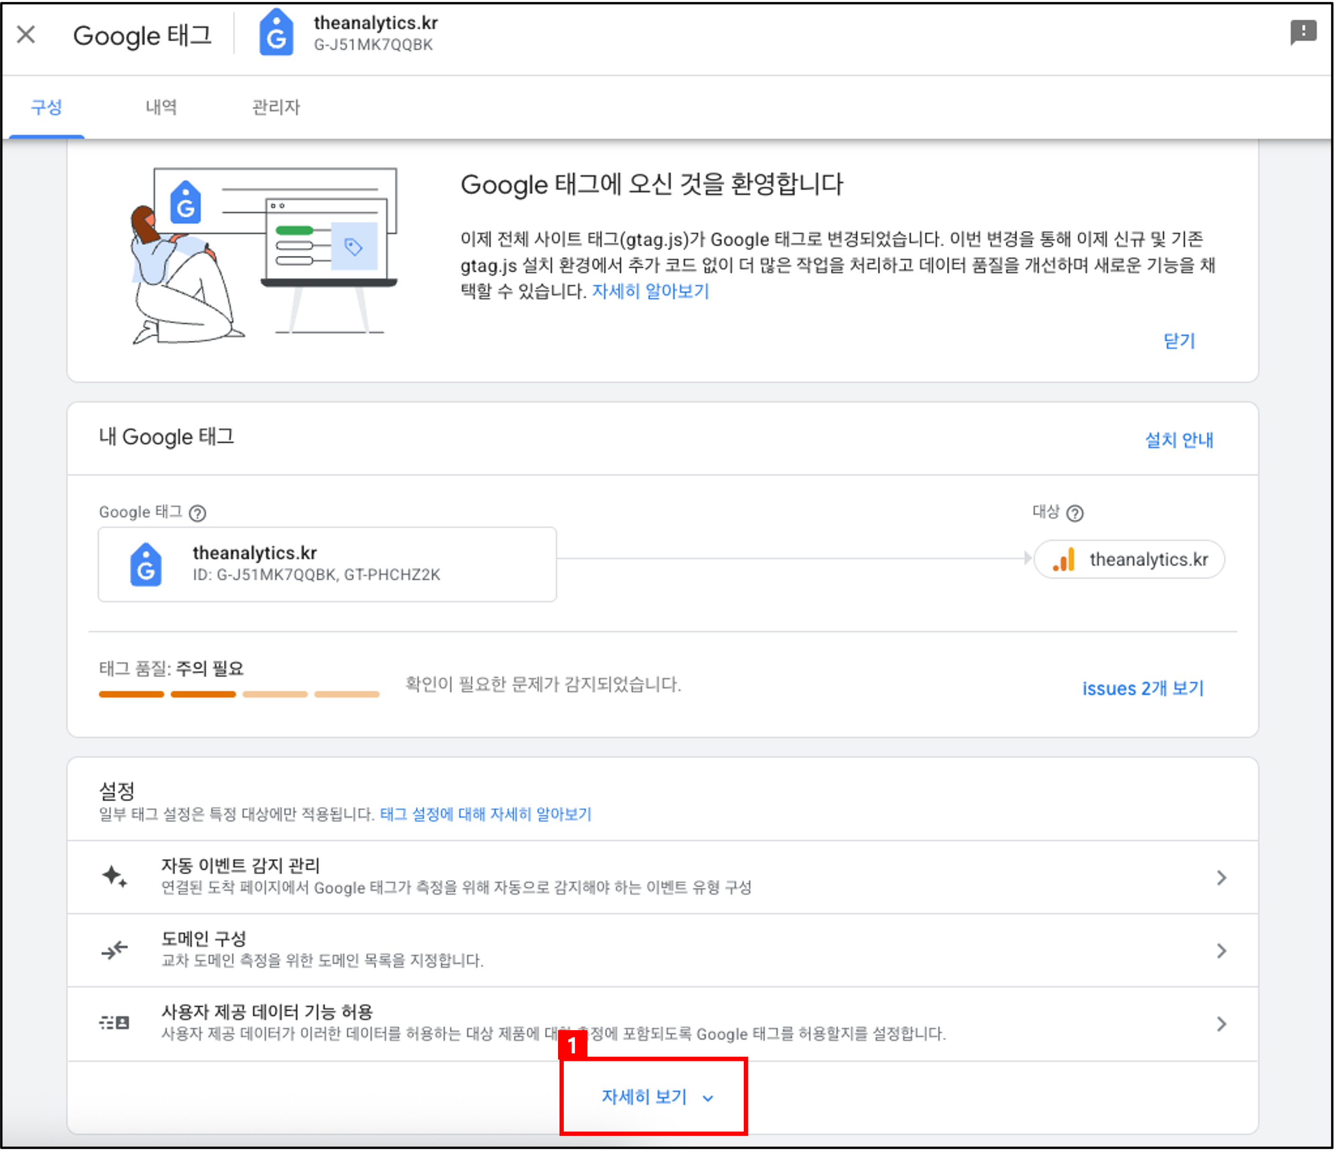Click the ID: G-J51MK7QQBK, GT-PHCHZ2K text
Image resolution: width=1335 pixels, height=1151 pixels.
[x=316, y=575]
